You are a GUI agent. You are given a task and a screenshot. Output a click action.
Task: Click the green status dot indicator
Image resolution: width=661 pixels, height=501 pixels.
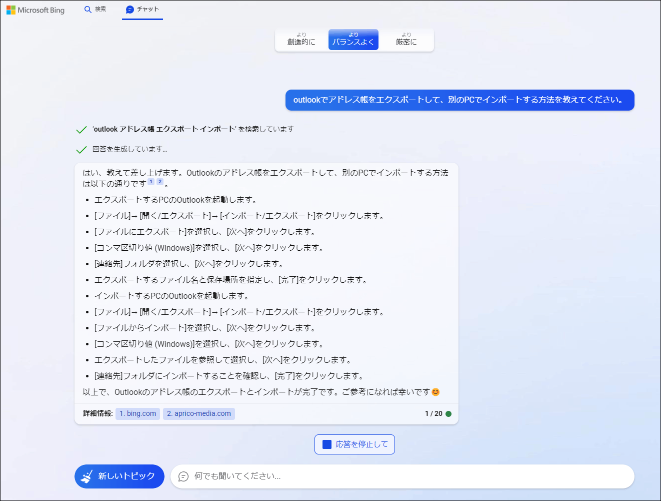448,414
